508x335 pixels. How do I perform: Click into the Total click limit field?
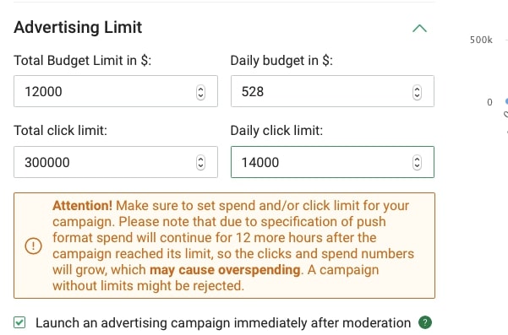click(x=116, y=162)
